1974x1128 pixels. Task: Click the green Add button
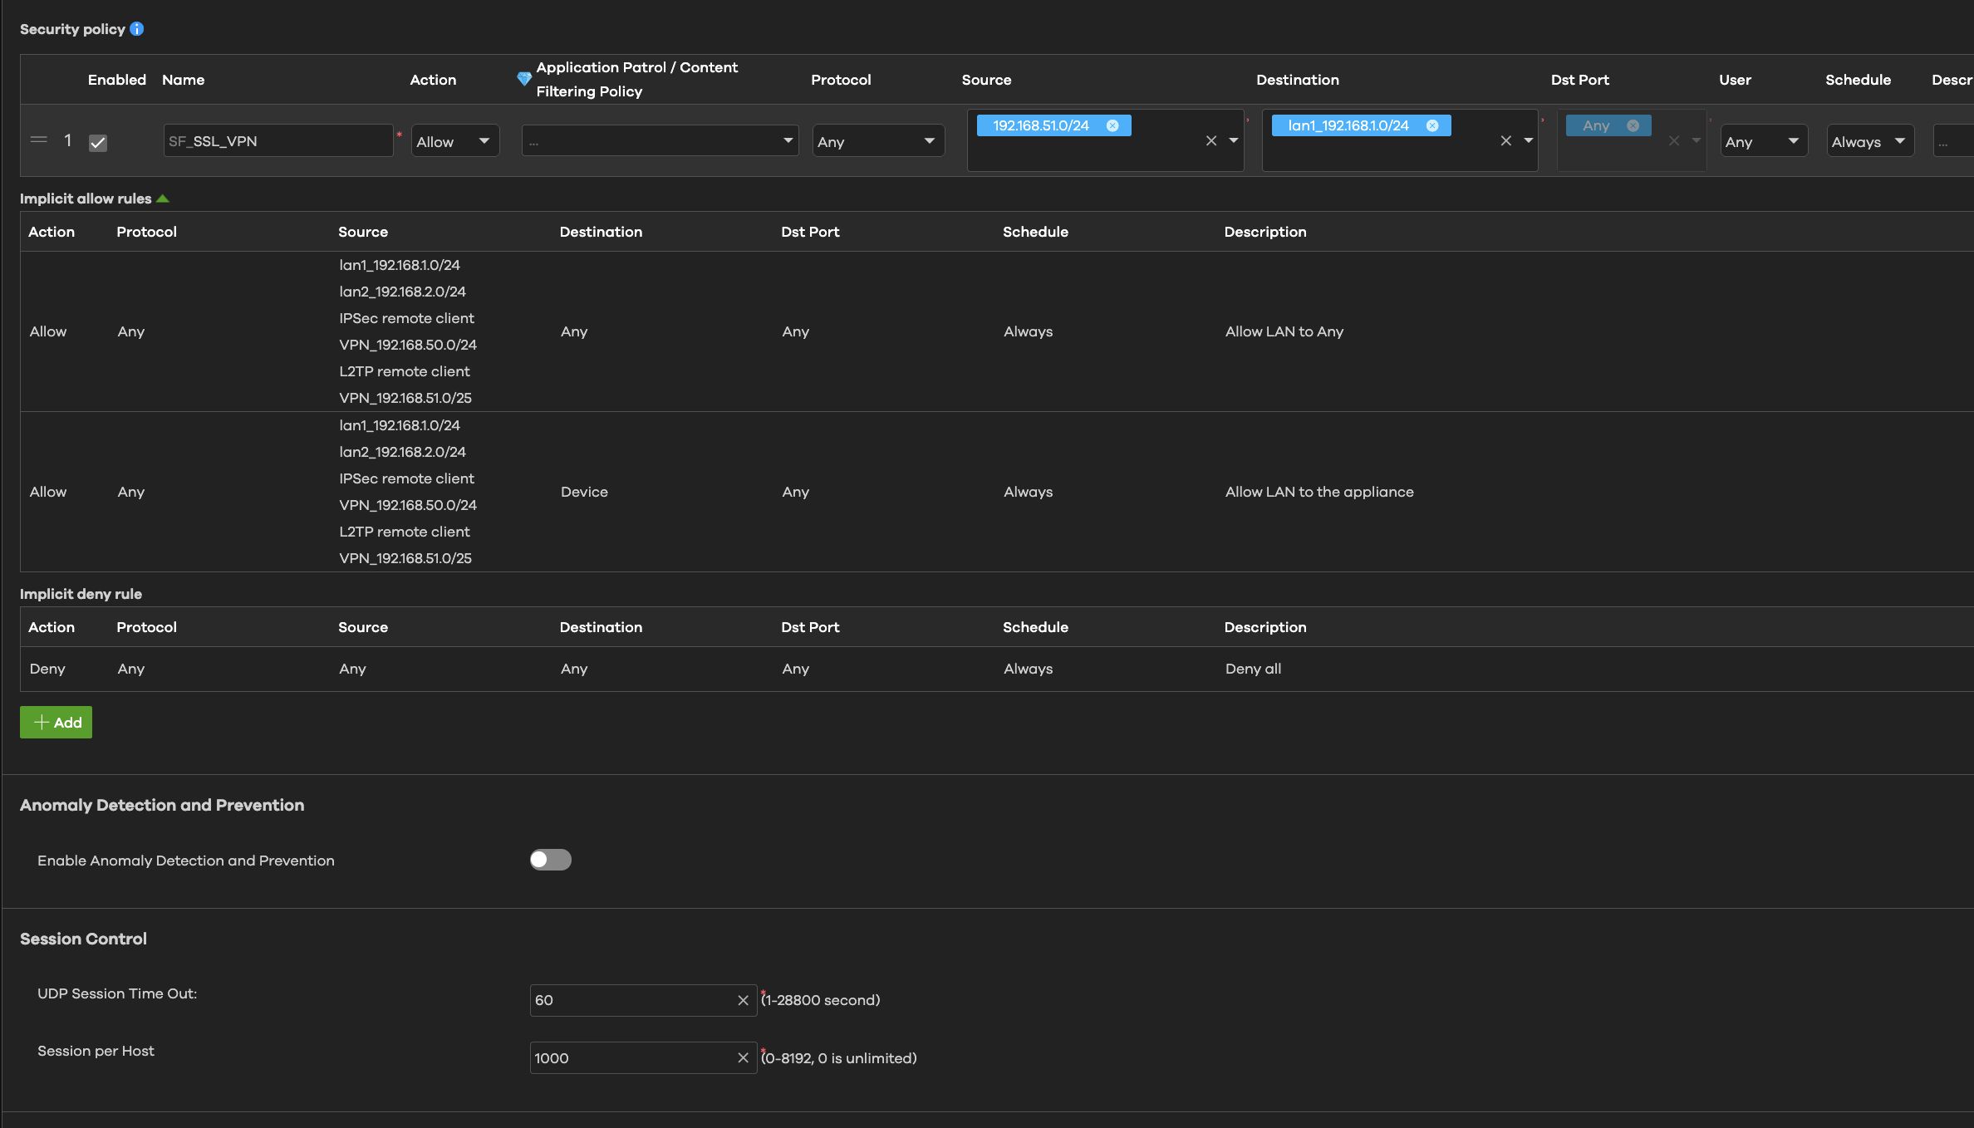tap(56, 723)
